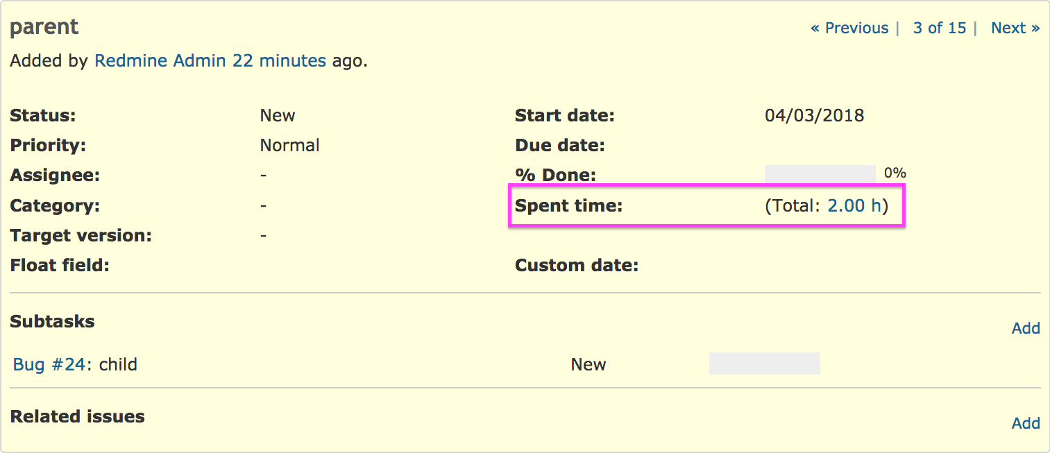Screen dimensions: 1050x453
Task: Click the child subtask progress bar
Action: pos(764,364)
